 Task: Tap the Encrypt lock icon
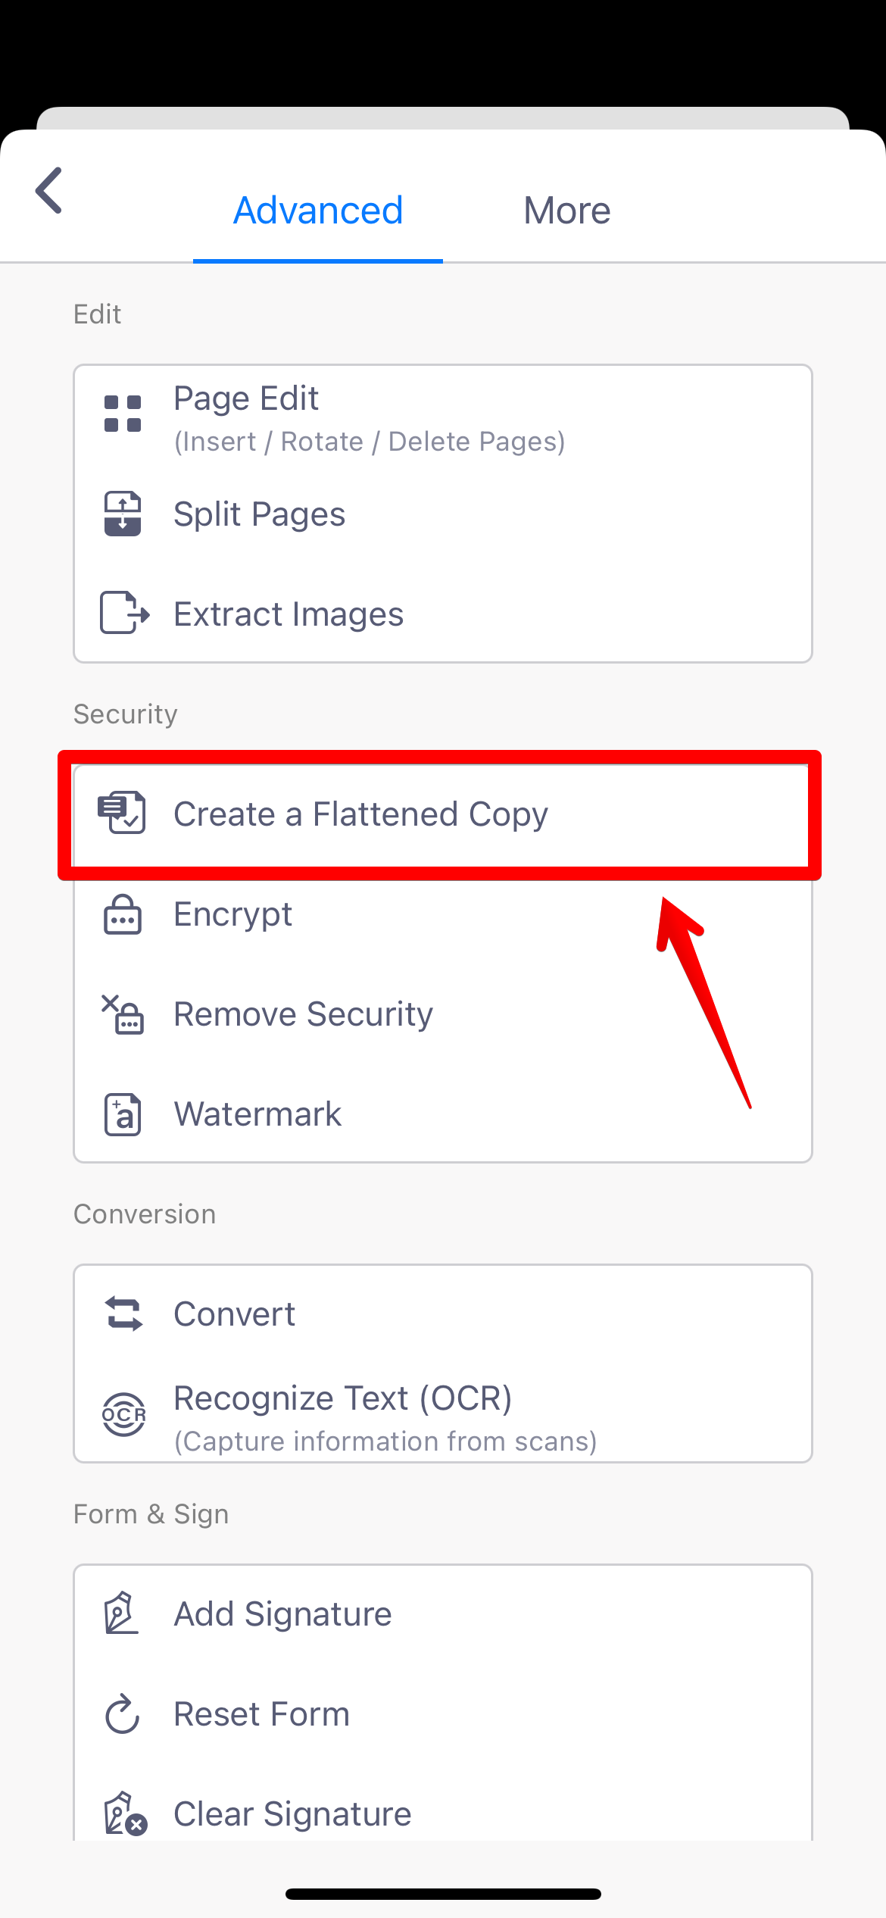point(123,914)
